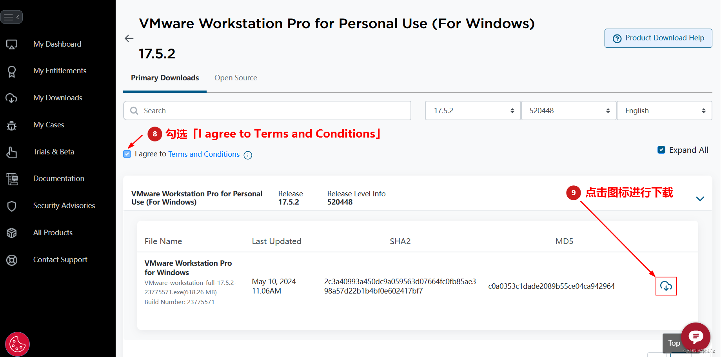Viewport: 721px width, 357px height.
Task: Click the Documentation icon
Action: pyautogui.click(x=12, y=179)
